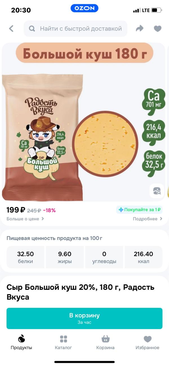Tap the product title Сыр Большой куш

(81, 292)
